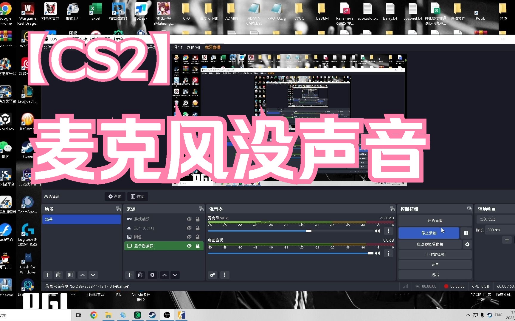Open source 设置 button above panels
This screenshot has height=321, width=515.
[115, 196]
